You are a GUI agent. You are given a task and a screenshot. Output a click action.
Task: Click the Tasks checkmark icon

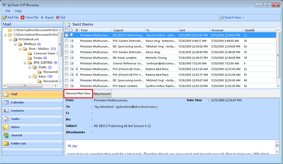point(6,119)
